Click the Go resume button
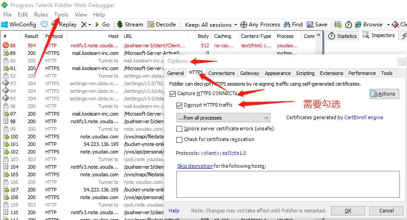 [x=103, y=25]
